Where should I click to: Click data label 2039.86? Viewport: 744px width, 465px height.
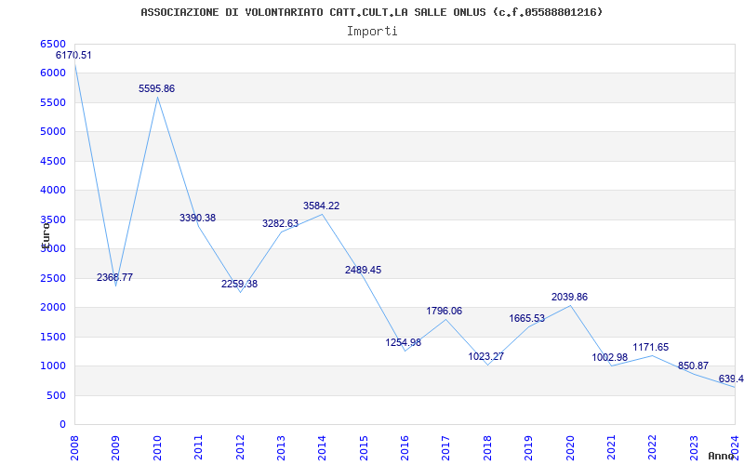click(569, 297)
